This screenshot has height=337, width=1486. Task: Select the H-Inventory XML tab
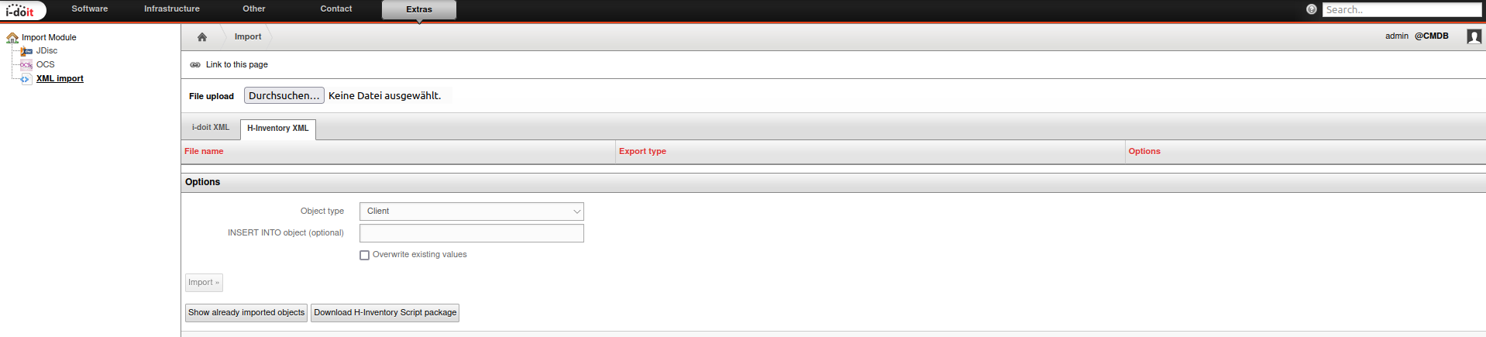(x=278, y=129)
